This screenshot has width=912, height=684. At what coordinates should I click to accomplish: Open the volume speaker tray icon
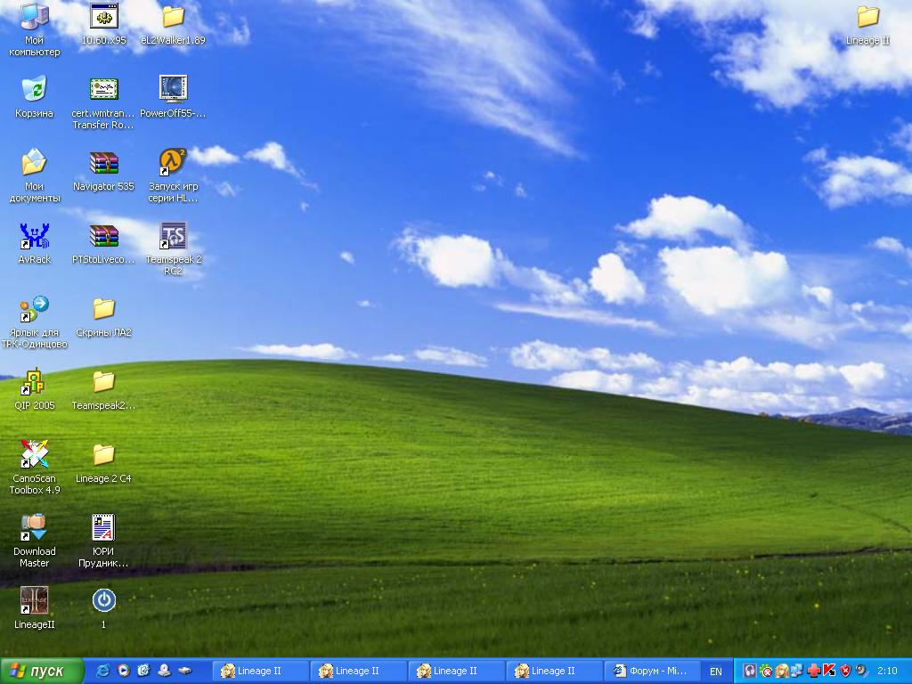pos(861,671)
